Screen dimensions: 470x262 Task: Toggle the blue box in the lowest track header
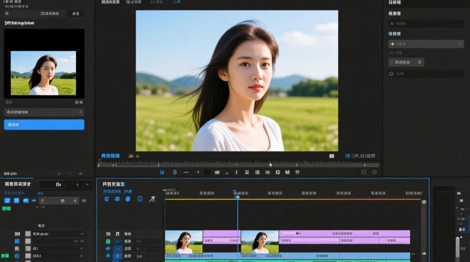[x=118, y=256]
